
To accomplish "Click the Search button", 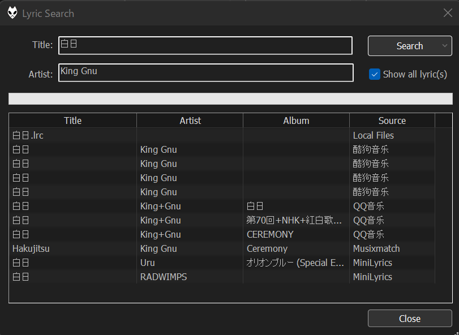I will coord(407,46).
